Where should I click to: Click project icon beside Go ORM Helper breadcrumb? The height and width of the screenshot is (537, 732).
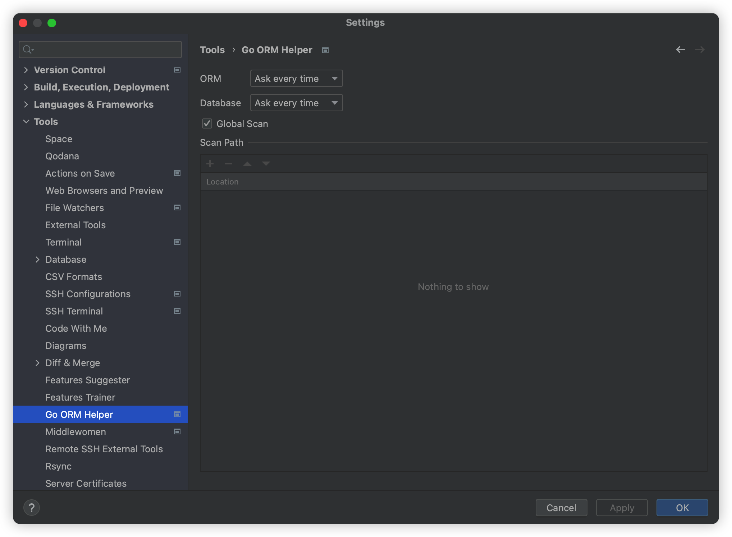pos(325,50)
